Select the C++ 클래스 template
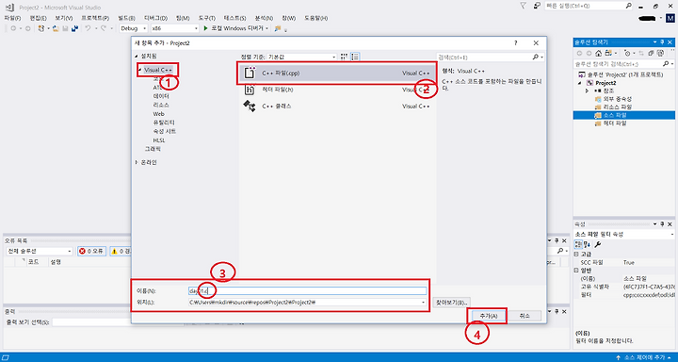This screenshot has width=678, height=362. pyautogui.click(x=337, y=107)
